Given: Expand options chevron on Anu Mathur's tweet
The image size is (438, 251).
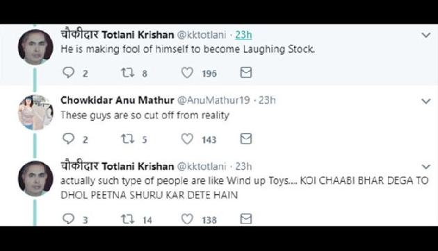Looking at the screenshot, I should pos(426,101).
